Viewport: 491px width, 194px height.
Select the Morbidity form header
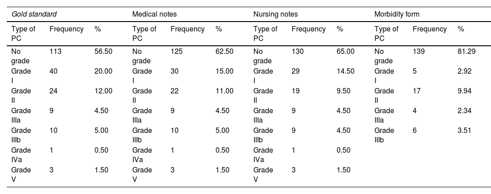pyautogui.click(x=397, y=14)
